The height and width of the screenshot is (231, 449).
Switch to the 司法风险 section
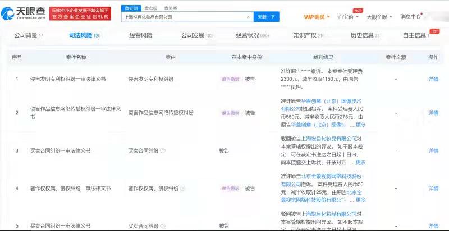(85, 35)
